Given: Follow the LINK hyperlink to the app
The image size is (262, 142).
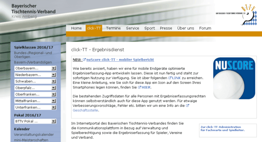Looking at the screenshot, I should click(x=176, y=78).
